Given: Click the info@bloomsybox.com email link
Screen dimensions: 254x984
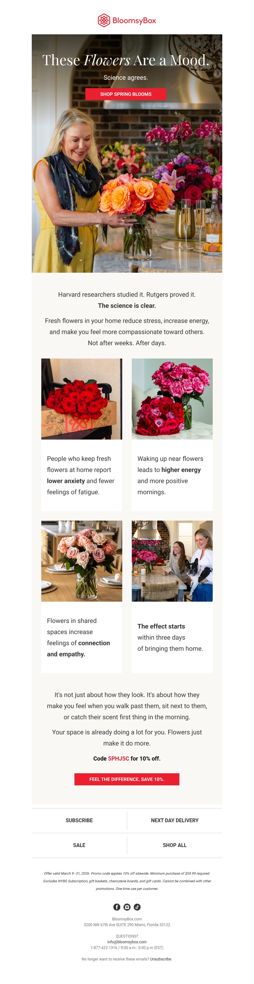Looking at the screenshot, I should pyautogui.click(x=127, y=942).
